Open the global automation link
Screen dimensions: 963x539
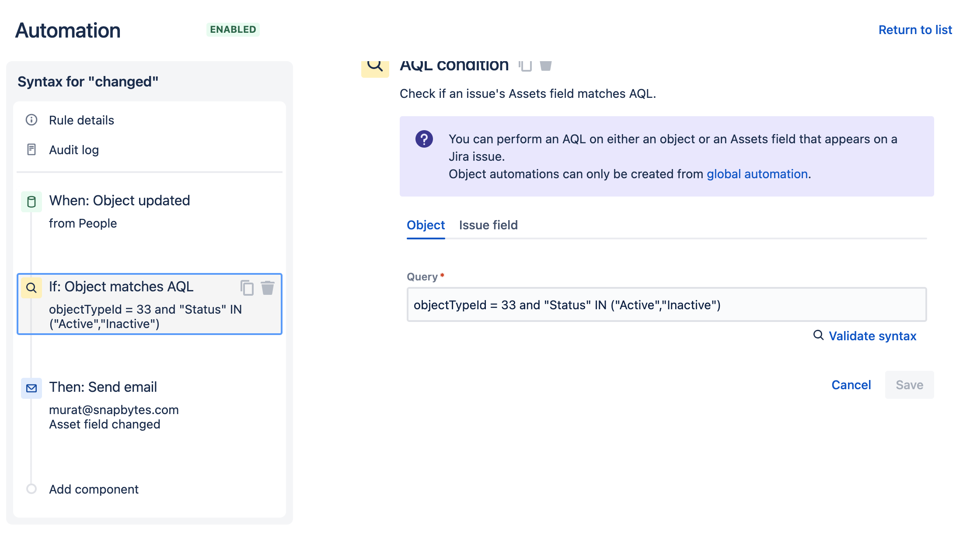click(757, 174)
